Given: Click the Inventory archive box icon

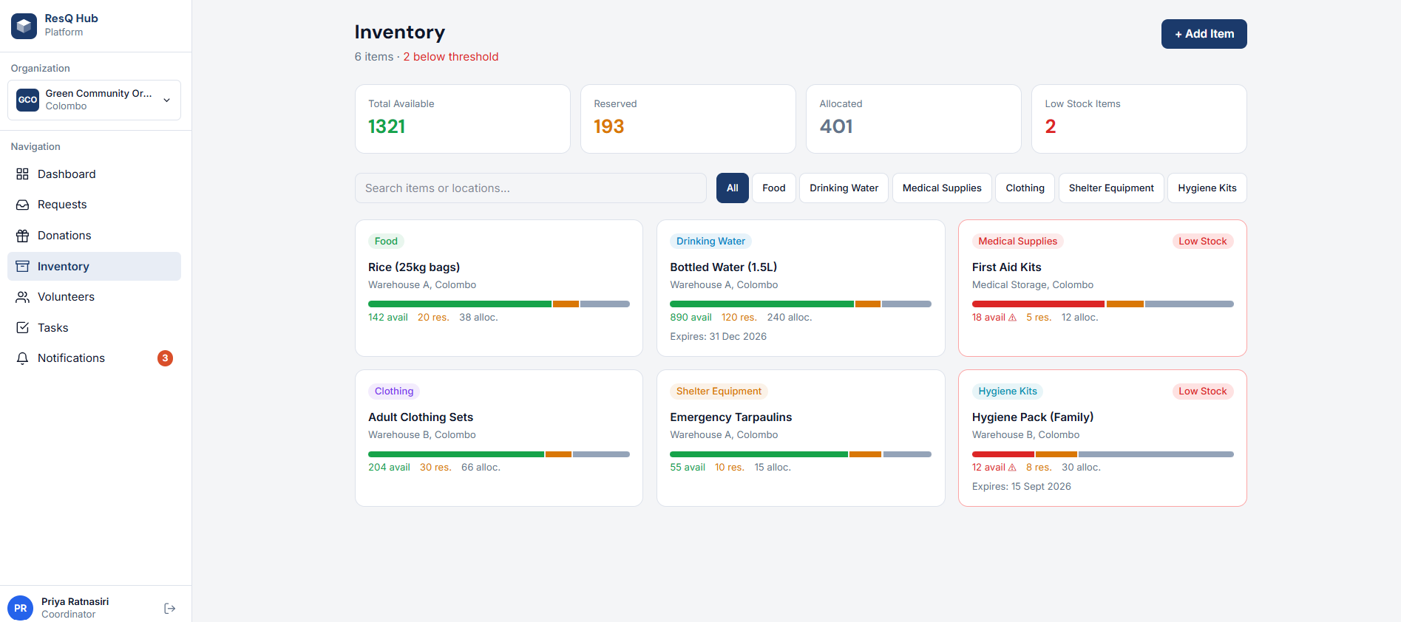Looking at the screenshot, I should [23, 267].
